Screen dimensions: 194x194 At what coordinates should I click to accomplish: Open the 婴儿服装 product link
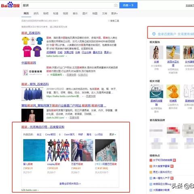pos(28,164)
